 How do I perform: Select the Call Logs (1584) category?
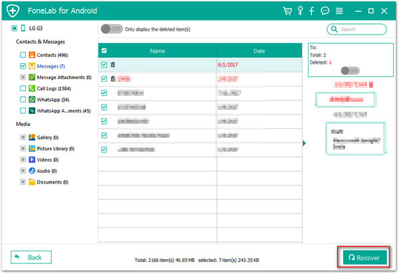[54, 88]
